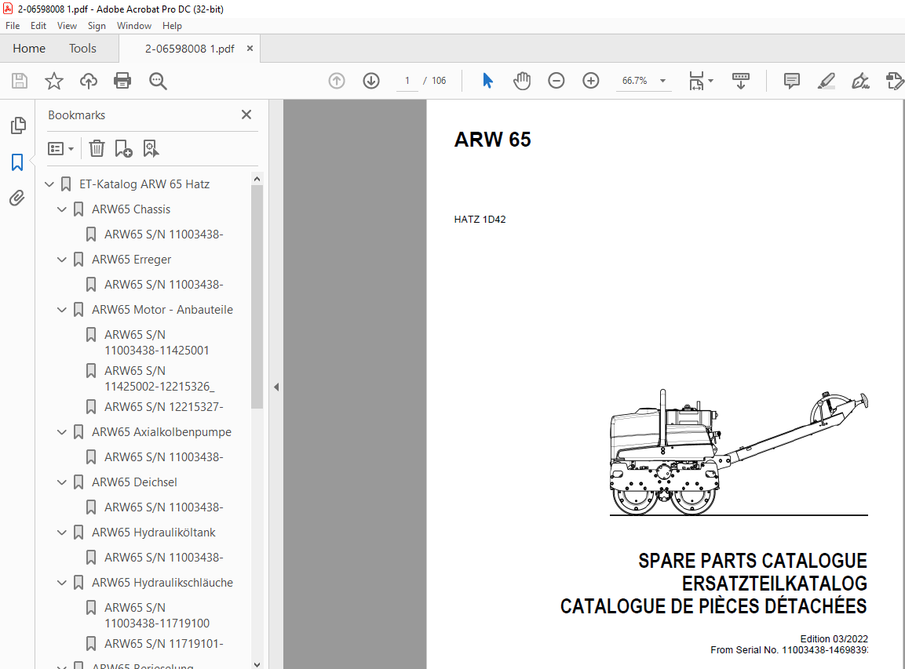Open the Page Thumbnails panel

coord(18,125)
